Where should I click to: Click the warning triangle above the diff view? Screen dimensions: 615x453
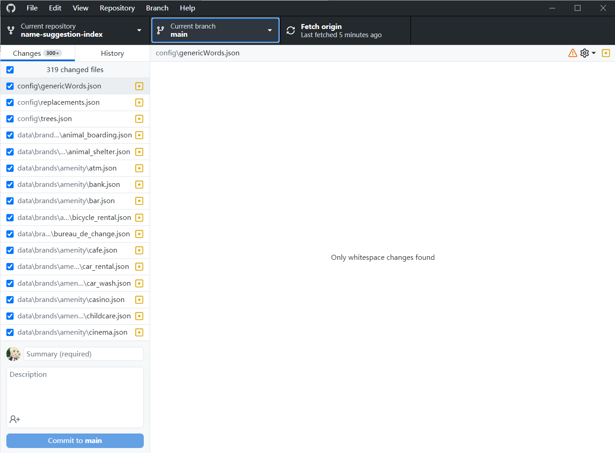pyautogui.click(x=572, y=53)
